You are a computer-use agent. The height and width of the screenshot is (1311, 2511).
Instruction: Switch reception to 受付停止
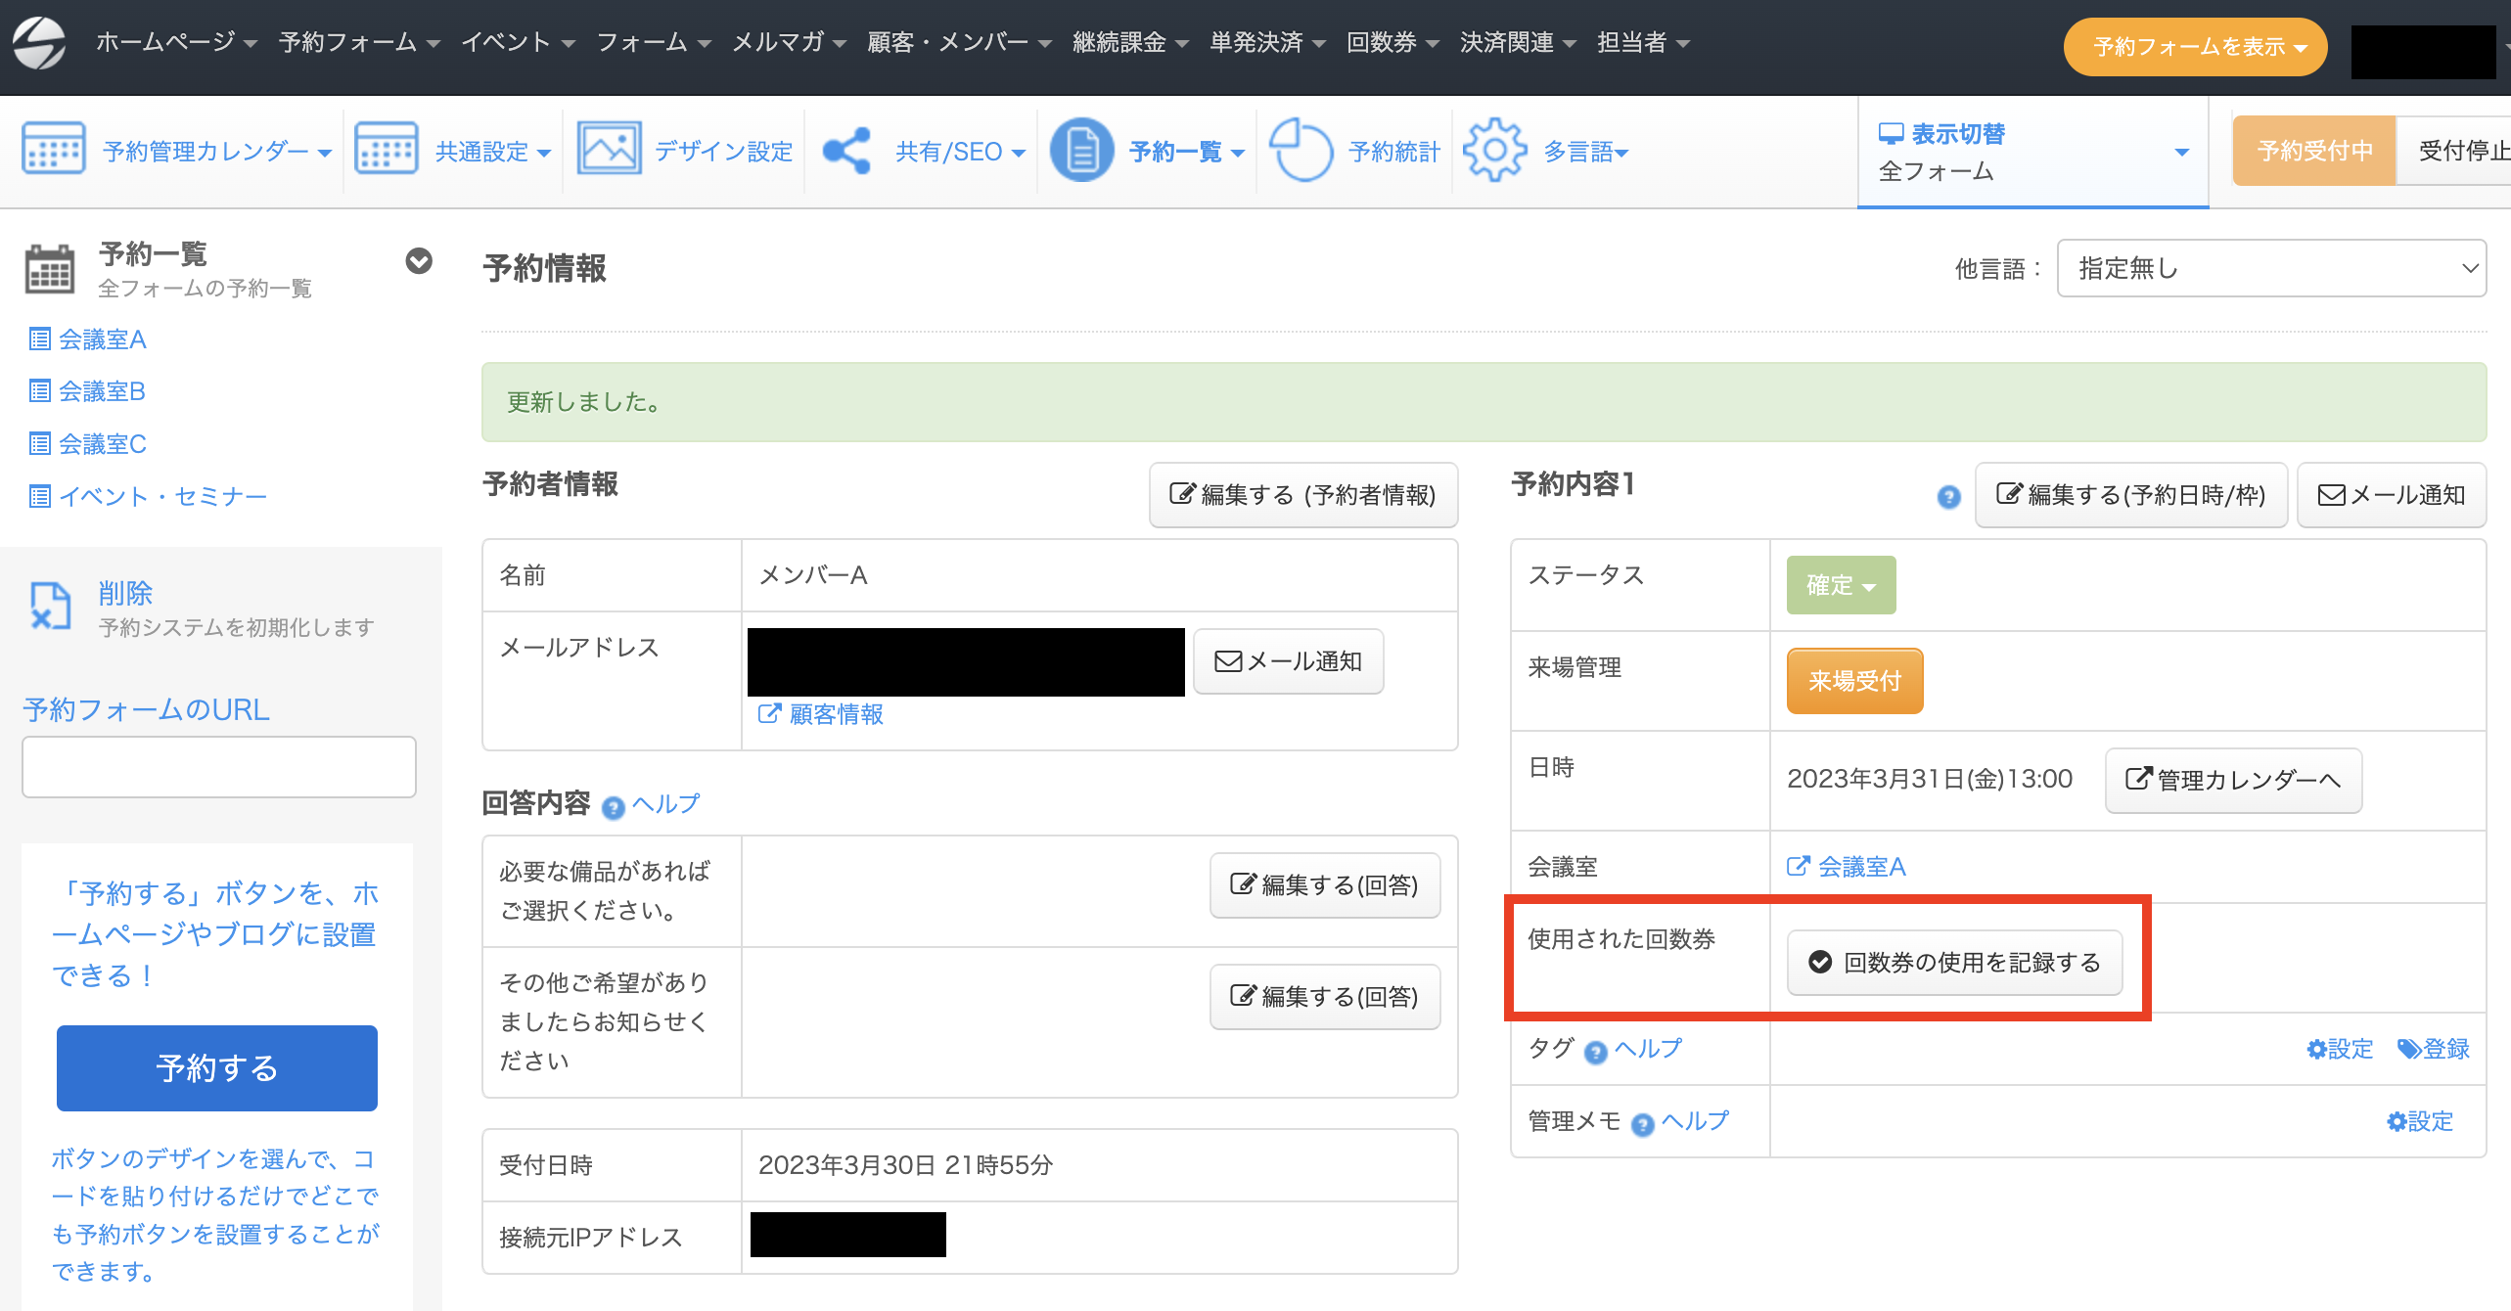(x=2460, y=151)
